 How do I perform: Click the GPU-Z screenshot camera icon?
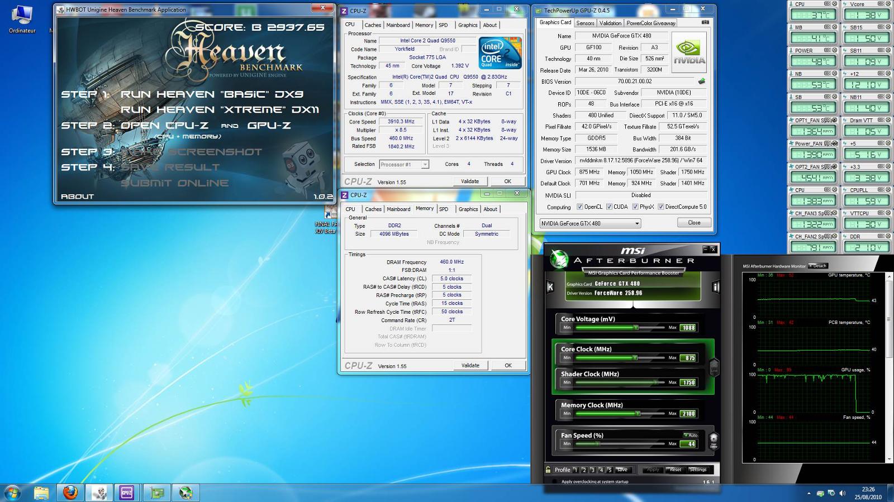705,22
